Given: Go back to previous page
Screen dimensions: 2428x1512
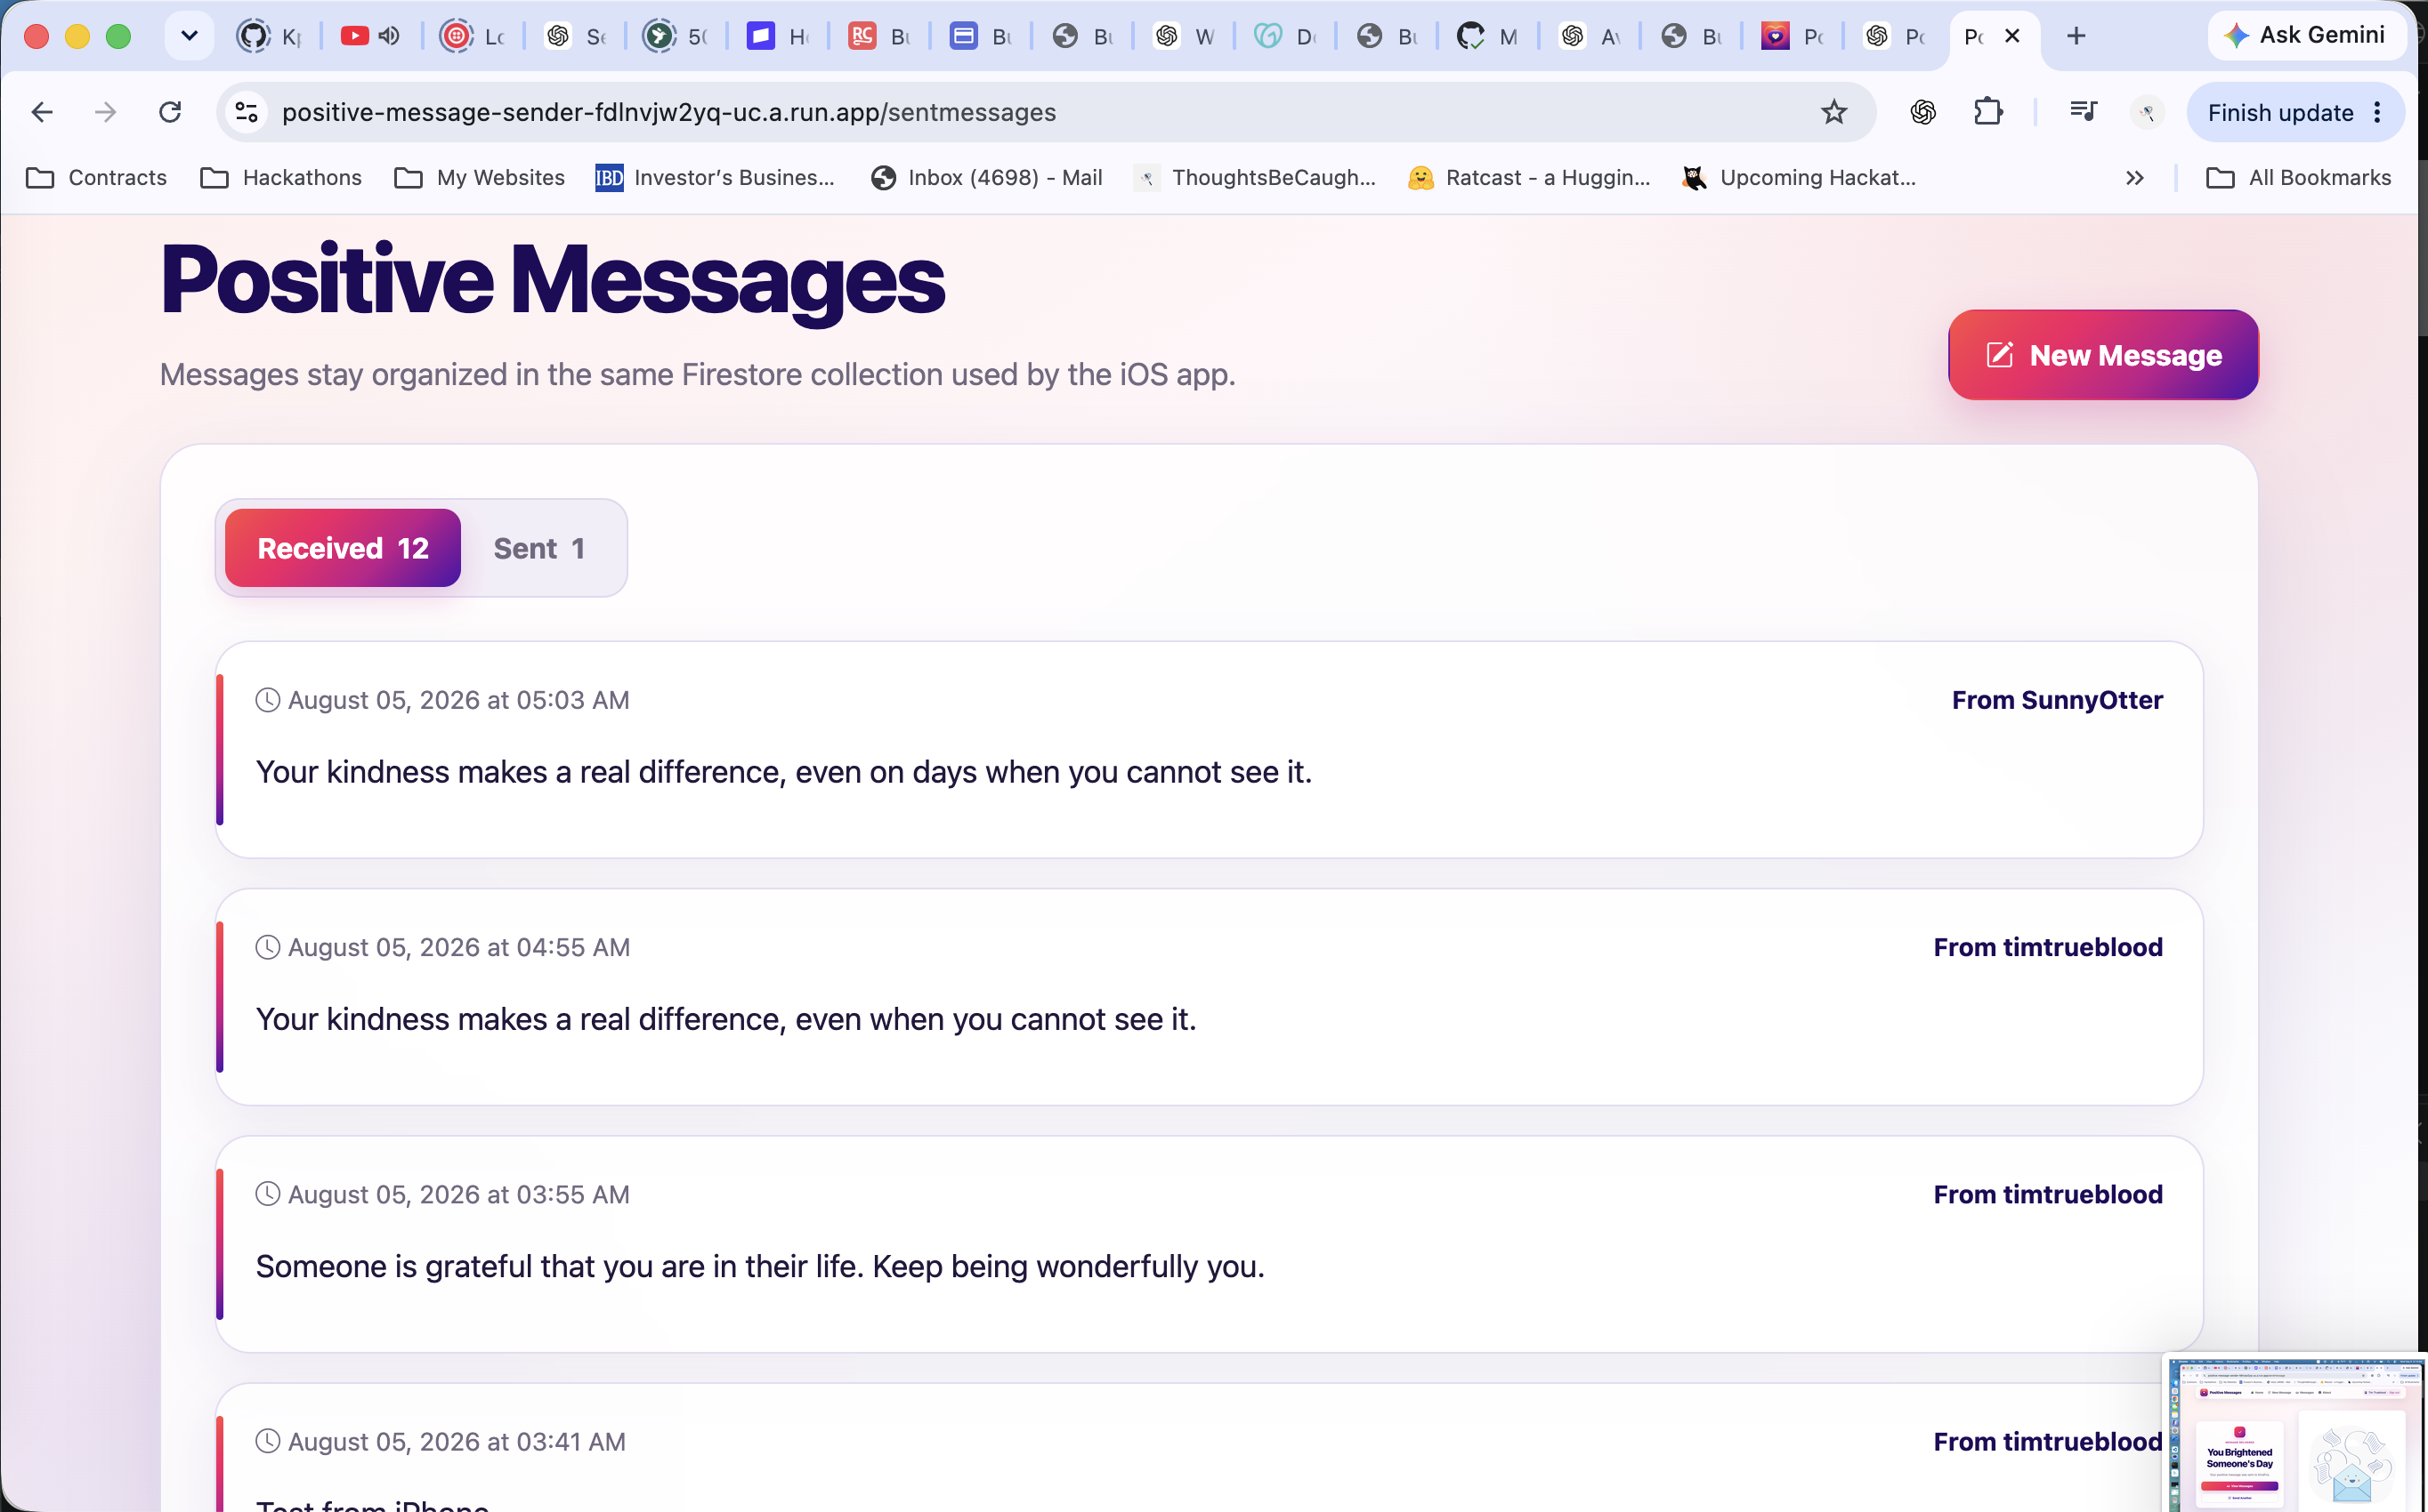Looking at the screenshot, I should [42, 112].
